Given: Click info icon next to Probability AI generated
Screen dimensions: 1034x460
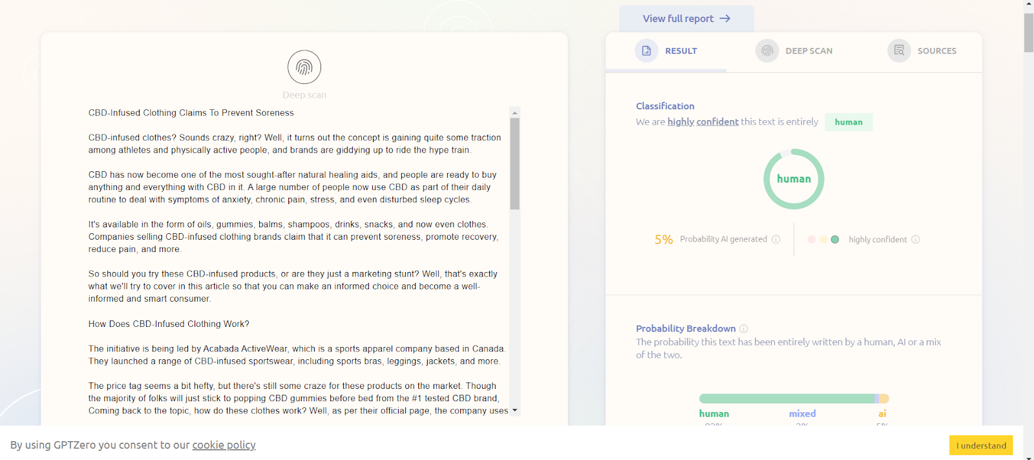Looking at the screenshot, I should (x=776, y=239).
